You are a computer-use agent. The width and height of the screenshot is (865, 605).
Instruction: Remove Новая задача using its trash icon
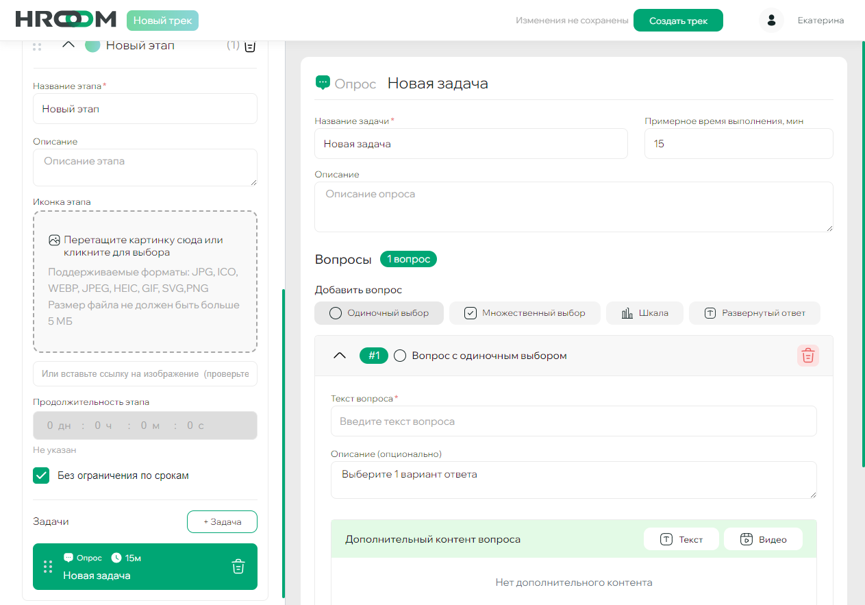tap(238, 567)
